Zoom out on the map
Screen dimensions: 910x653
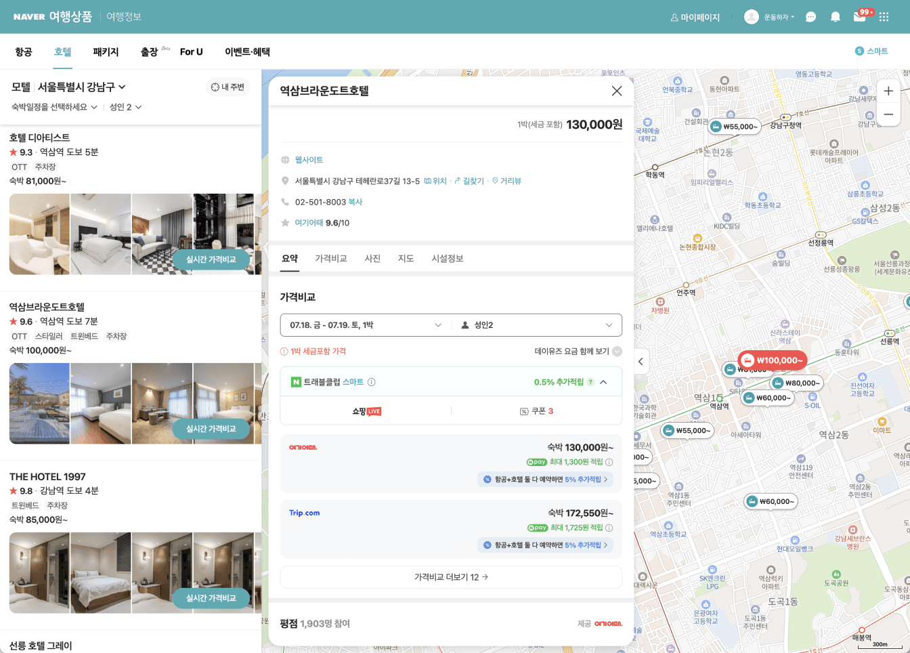coord(888,114)
